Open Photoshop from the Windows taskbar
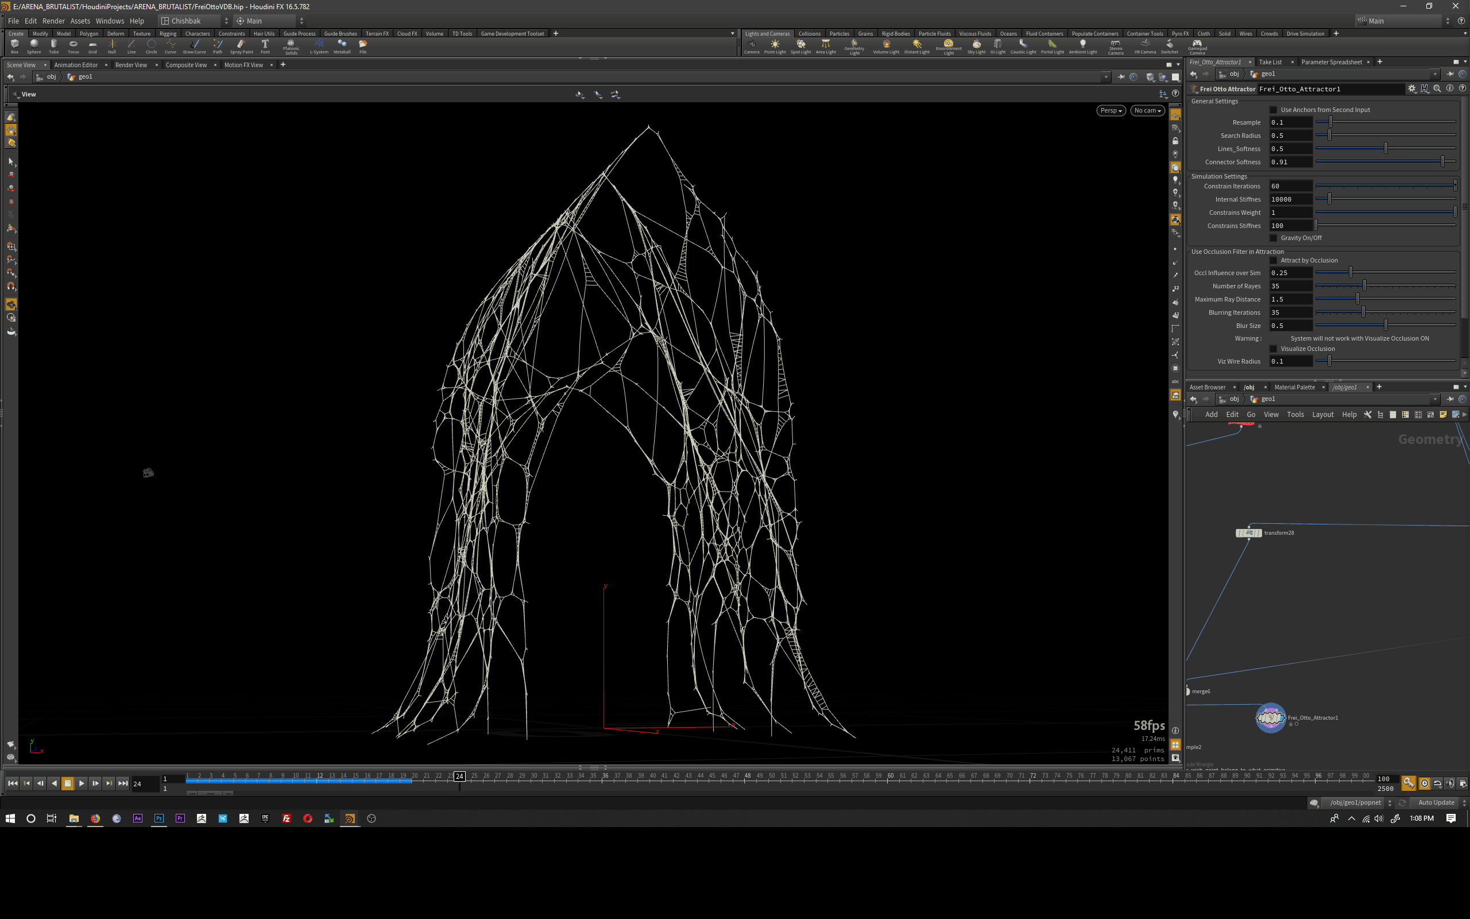This screenshot has height=919, width=1470. (158, 818)
